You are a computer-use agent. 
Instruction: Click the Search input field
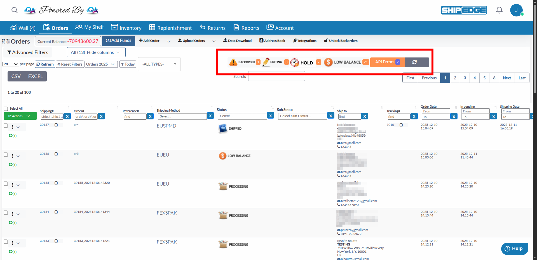(x=276, y=76)
